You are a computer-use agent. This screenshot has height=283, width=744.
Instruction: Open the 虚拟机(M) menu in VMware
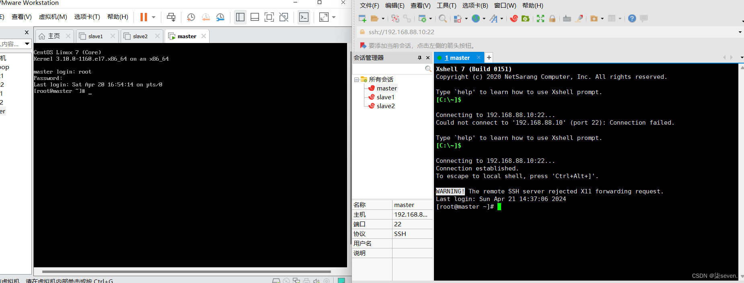(x=53, y=16)
